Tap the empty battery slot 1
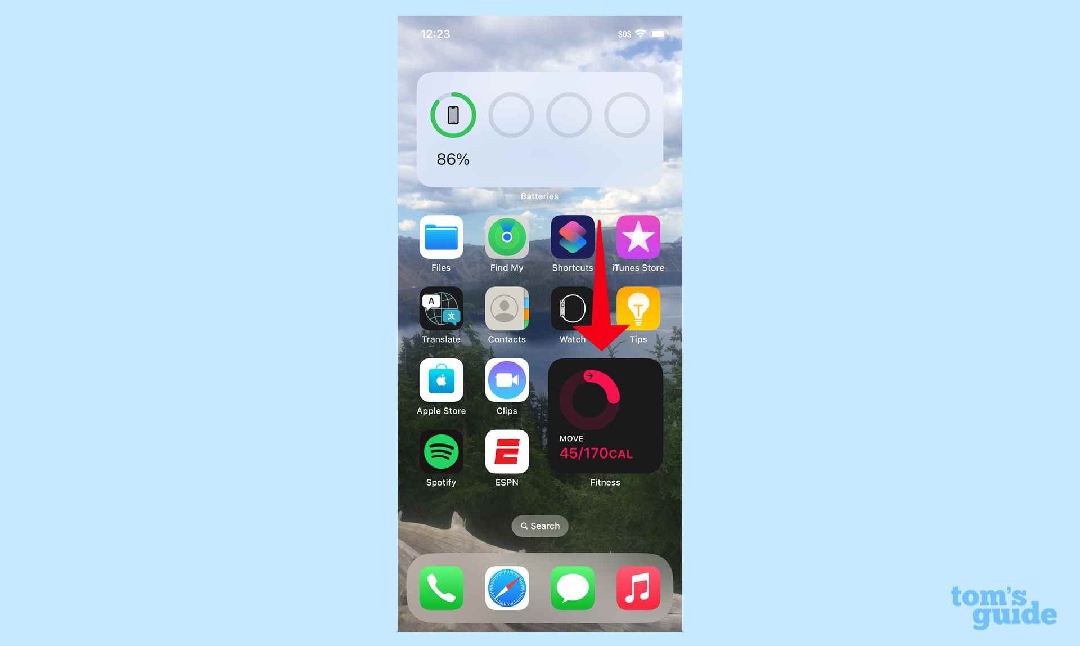 pyautogui.click(x=511, y=115)
